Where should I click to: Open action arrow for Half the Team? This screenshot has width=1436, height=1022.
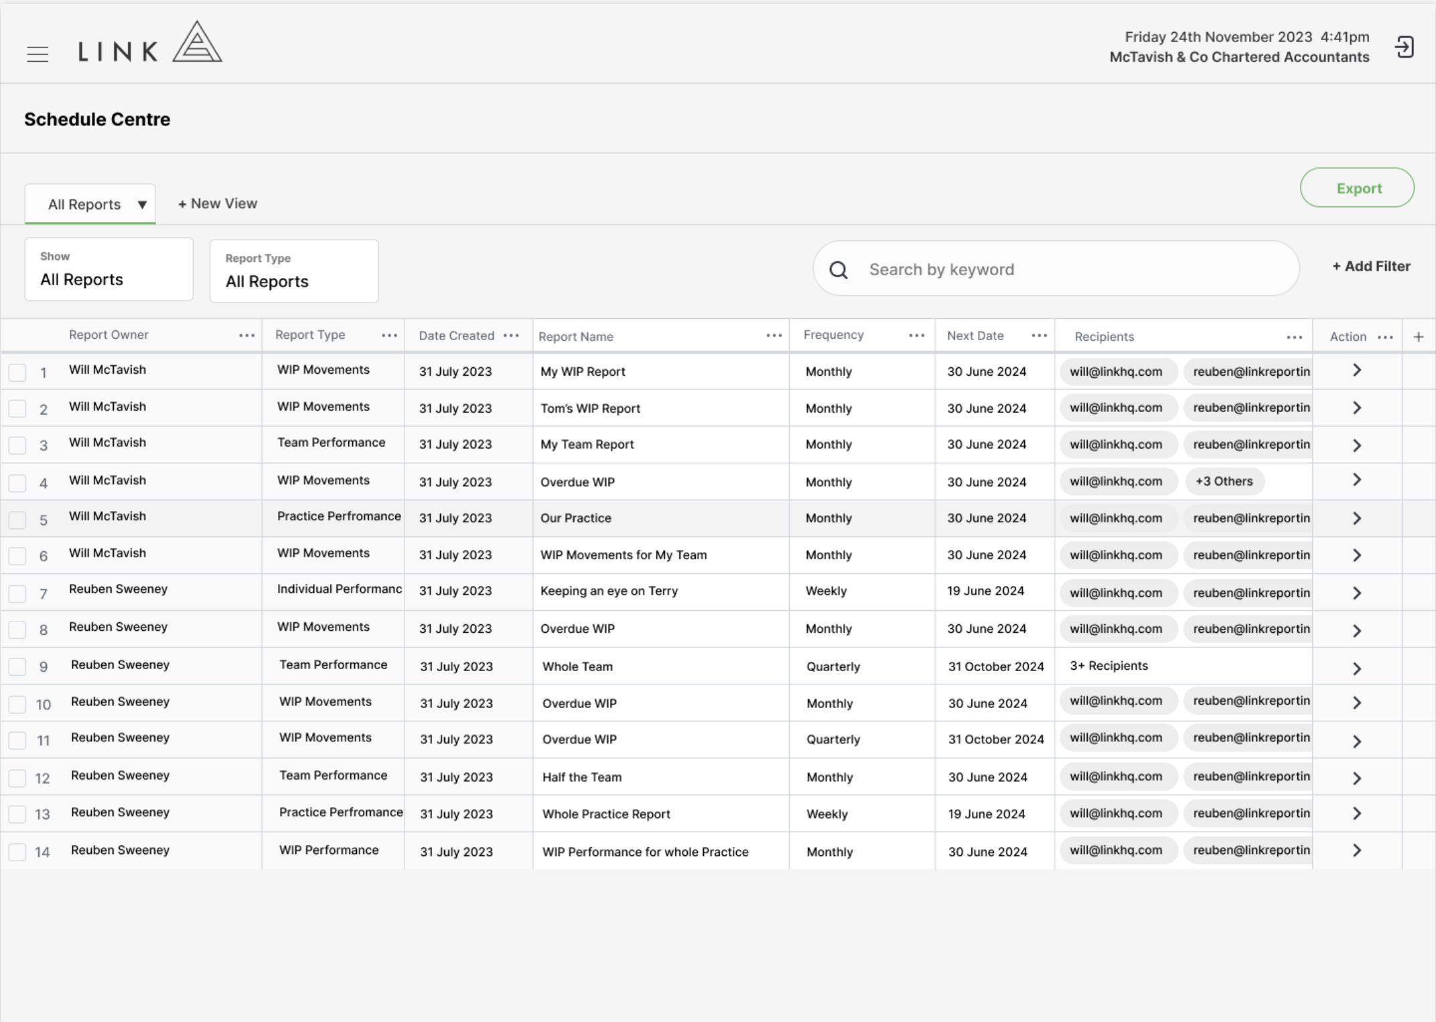coord(1356,778)
